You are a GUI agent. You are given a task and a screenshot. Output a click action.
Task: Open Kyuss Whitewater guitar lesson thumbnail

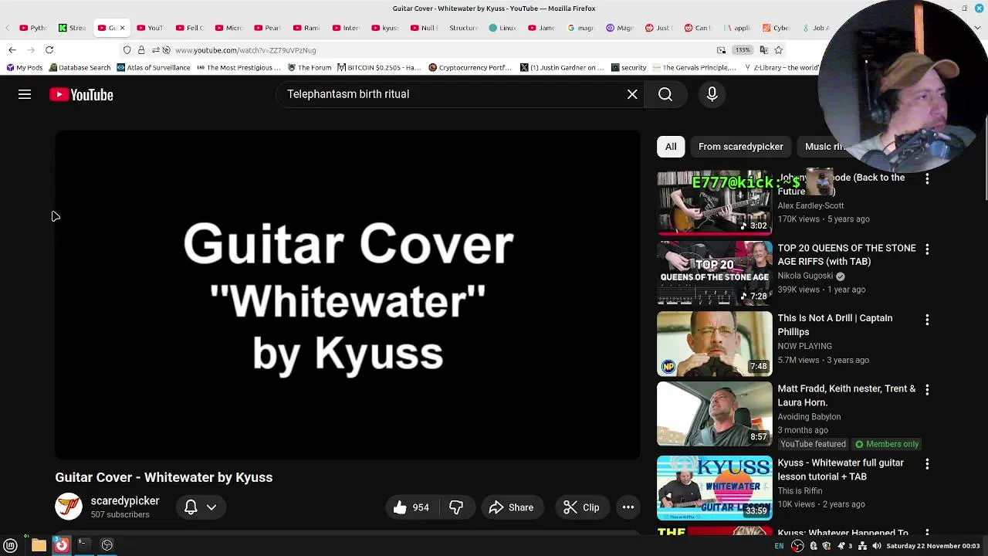(x=714, y=488)
